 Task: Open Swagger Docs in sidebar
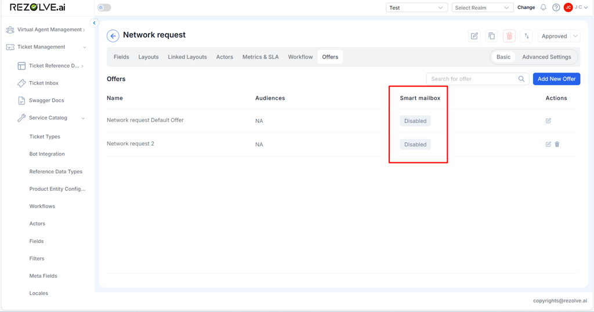tap(46, 100)
